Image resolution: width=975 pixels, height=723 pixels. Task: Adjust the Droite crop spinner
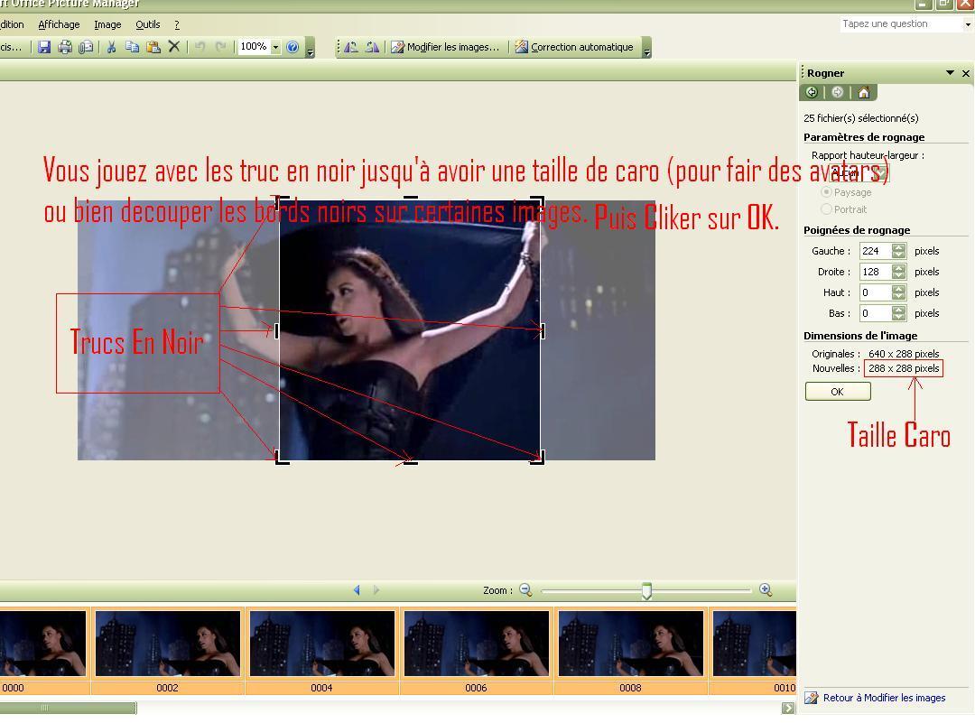tap(898, 272)
